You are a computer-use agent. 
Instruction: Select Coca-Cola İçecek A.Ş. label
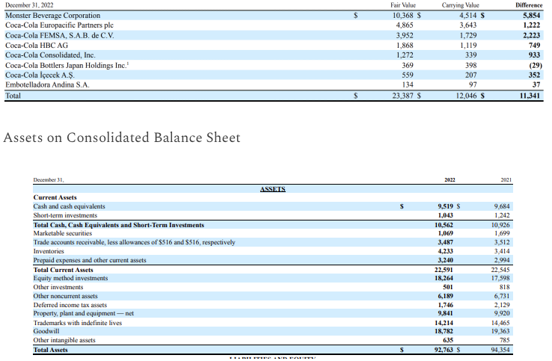40,75
